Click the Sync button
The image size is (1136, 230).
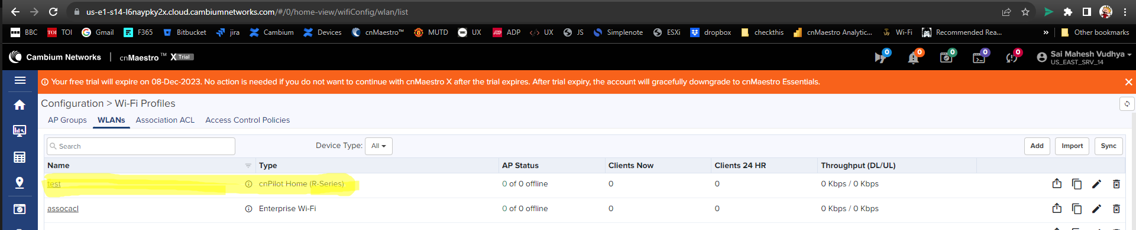click(x=1109, y=146)
